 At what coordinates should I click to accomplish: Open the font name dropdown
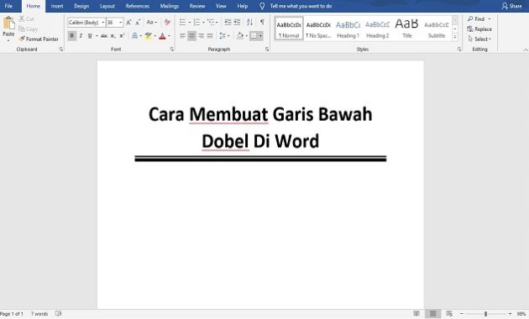[x=103, y=23]
